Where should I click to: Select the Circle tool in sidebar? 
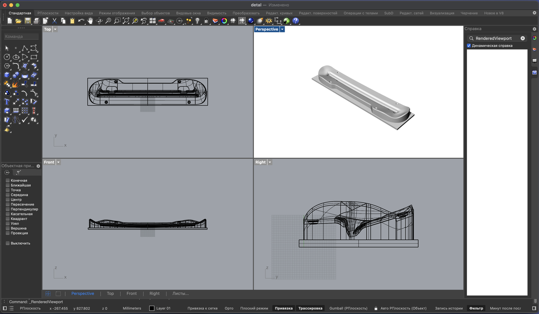(7, 57)
